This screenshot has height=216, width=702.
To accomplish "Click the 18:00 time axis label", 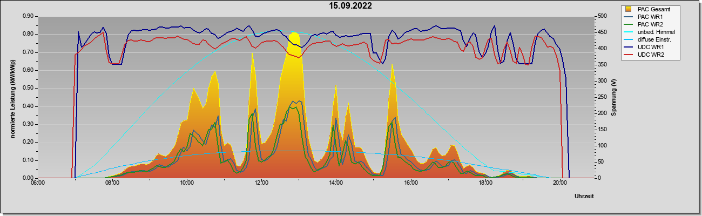I will point(485,183).
